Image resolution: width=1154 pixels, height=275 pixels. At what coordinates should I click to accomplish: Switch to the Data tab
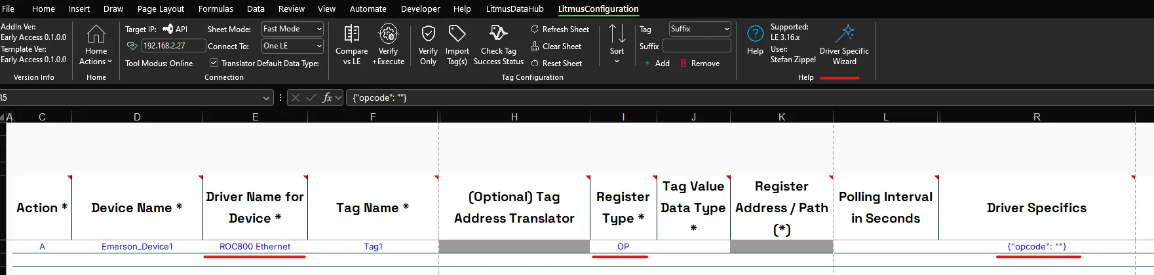(256, 9)
